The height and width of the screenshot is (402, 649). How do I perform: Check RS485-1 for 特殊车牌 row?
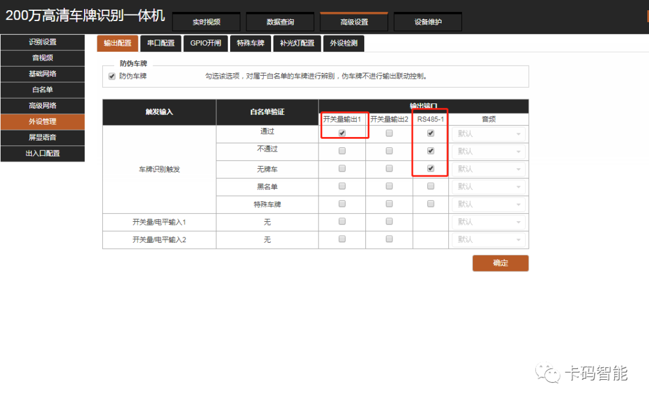[x=431, y=204]
